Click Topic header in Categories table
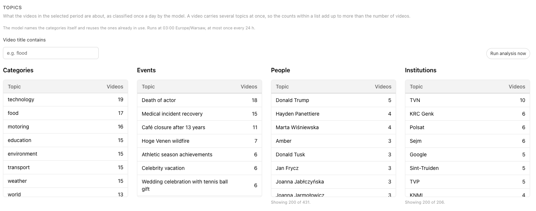This screenshot has width=536, height=211. point(14,87)
